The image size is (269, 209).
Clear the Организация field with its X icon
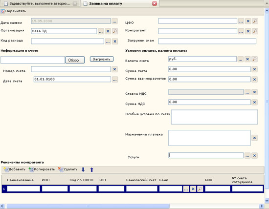[x=108, y=31]
